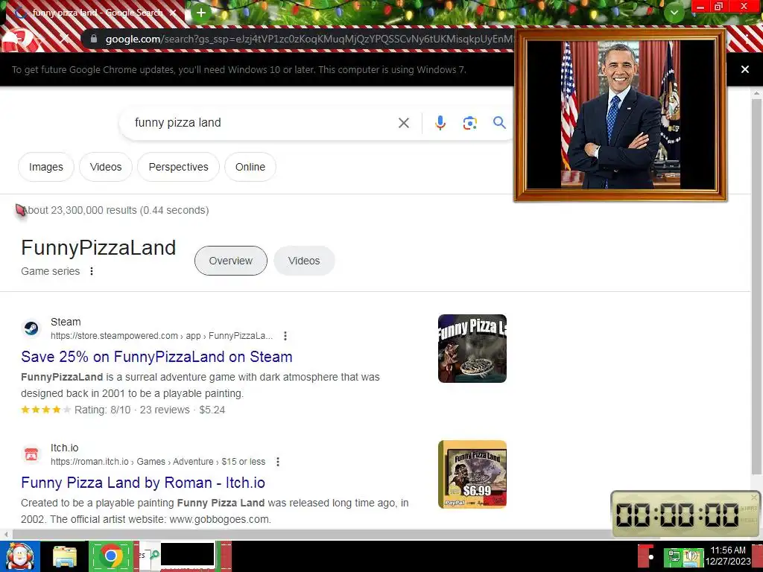
Task: Close the 'funny pizza land' browser tab
Action: tap(173, 13)
